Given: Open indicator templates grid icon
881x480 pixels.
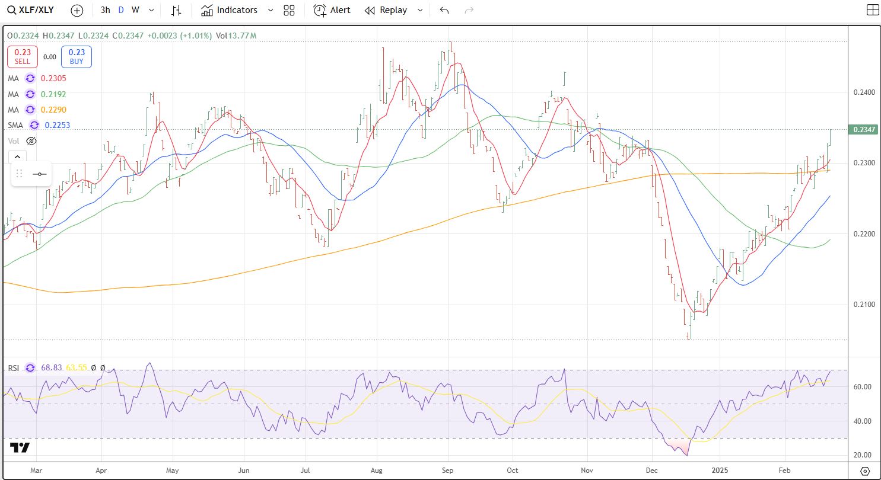Looking at the screenshot, I should [x=289, y=10].
